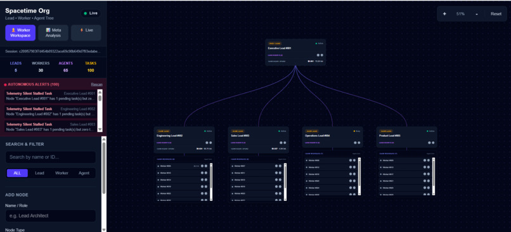Focus the Search by name or ID field

pyautogui.click(x=51, y=157)
